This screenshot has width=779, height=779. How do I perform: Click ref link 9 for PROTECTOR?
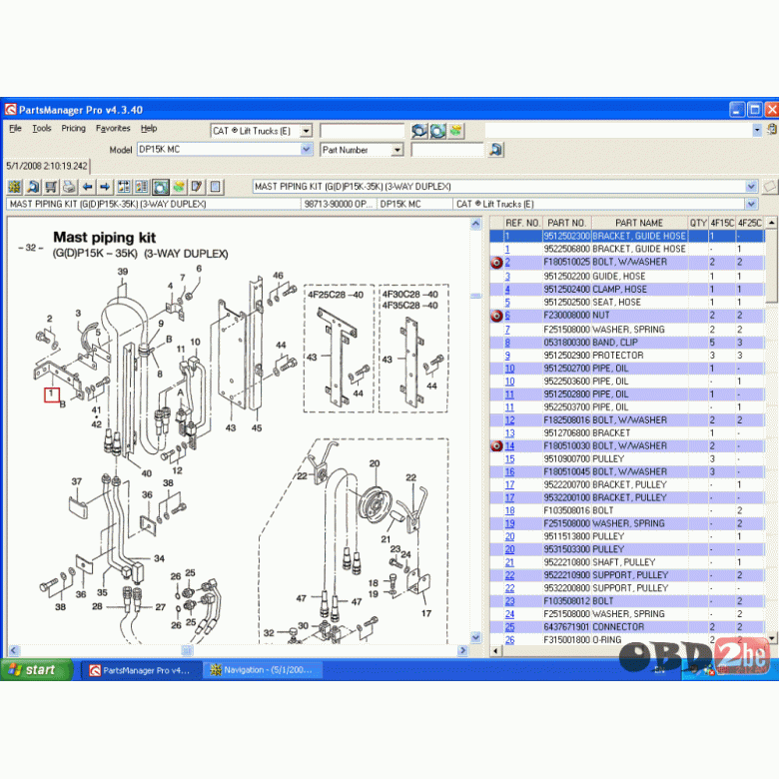tap(507, 356)
